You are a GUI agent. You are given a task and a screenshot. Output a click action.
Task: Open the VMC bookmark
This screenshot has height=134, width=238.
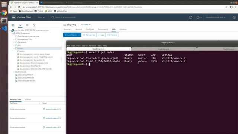click(49, 11)
